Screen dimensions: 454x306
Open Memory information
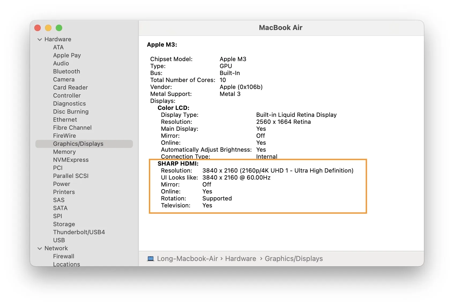64,152
